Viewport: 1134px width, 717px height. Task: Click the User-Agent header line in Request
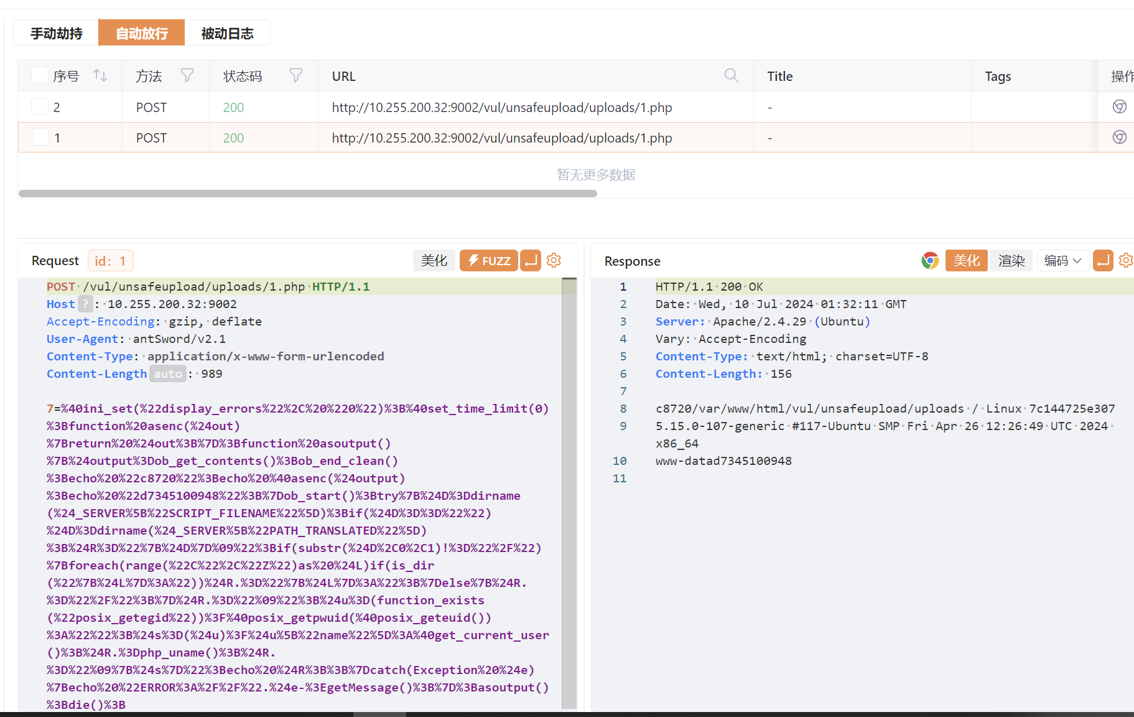[136, 339]
